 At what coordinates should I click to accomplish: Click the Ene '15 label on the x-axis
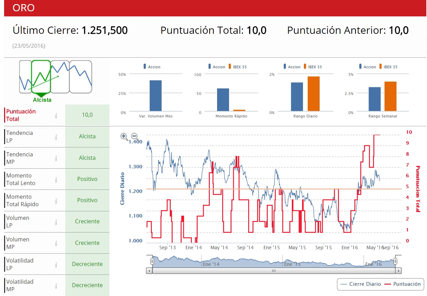272,248
